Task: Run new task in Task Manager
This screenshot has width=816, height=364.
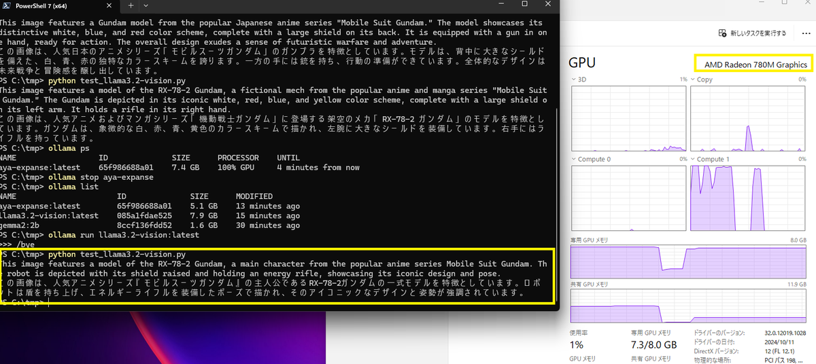Action: point(753,33)
